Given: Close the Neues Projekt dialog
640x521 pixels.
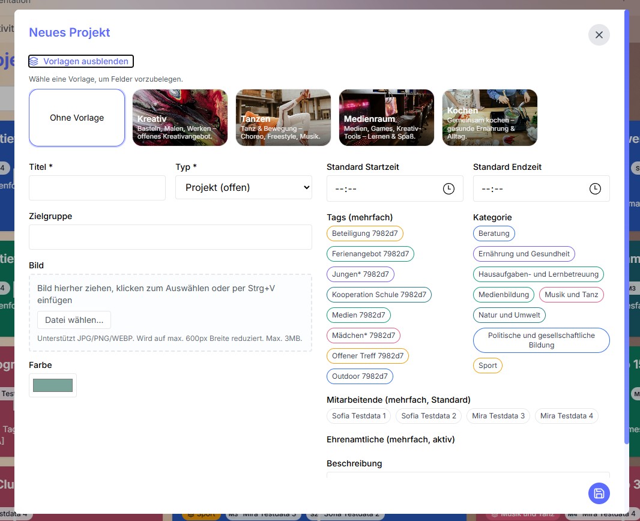Looking at the screenshot, I should click(x=599, y=35).
